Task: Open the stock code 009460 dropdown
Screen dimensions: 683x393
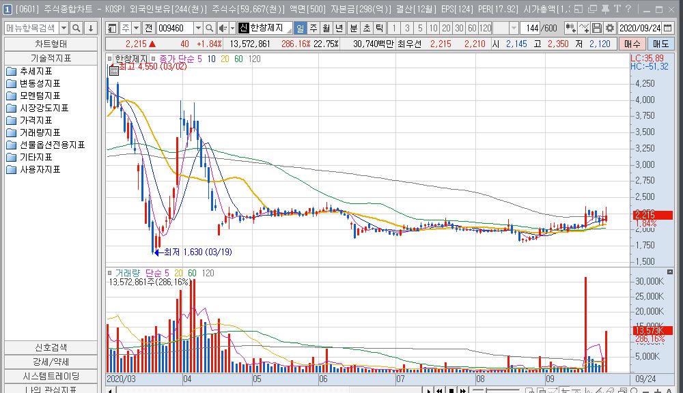Action: (x=198, y=28)
